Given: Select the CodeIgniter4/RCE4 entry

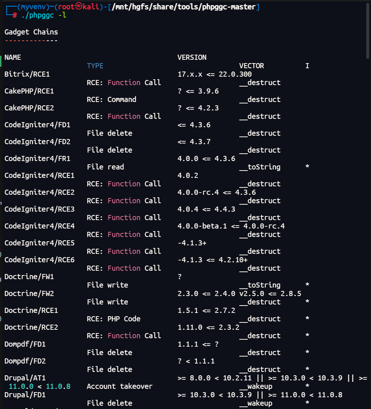Looking at the screenshot, I should [x=40, y=226].
